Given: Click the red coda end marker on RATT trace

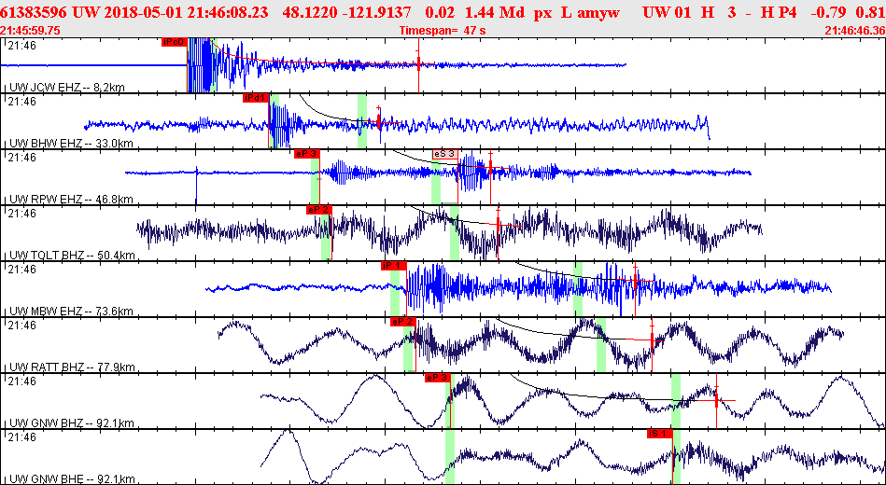Looking at the screenshot, I should [x=652, y=339].
